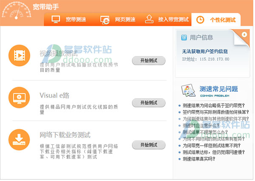Click the COMMON PROBLEM subtitle
Screen dimensions: 255x181
[215, 96]
